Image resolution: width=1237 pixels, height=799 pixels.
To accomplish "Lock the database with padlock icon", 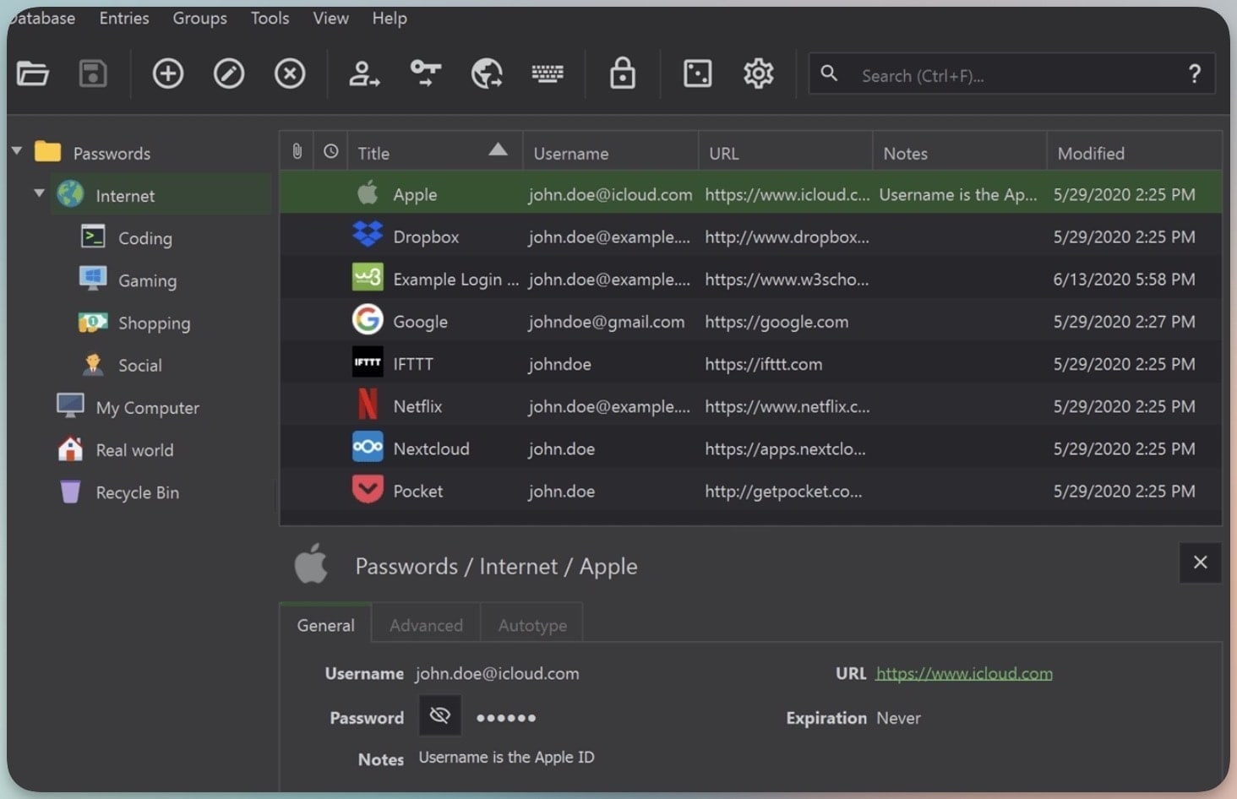I will coord(623,74).
